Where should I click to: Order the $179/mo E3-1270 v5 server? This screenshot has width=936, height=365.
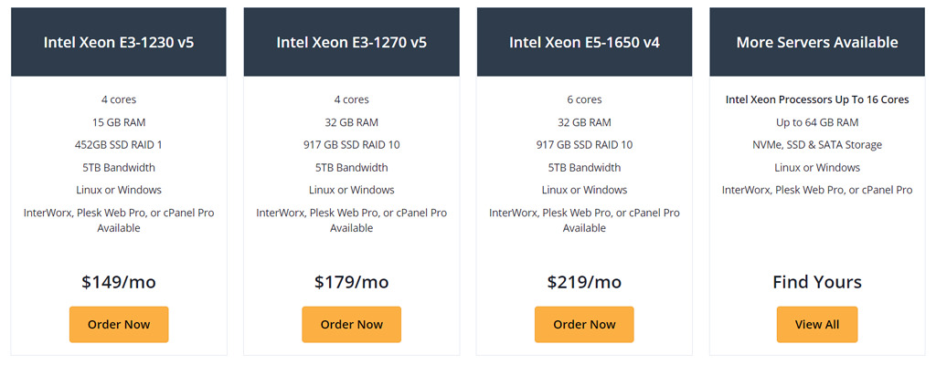point(352,325)
